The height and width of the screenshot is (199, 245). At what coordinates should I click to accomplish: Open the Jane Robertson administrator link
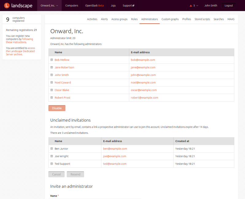pos(64,67)
